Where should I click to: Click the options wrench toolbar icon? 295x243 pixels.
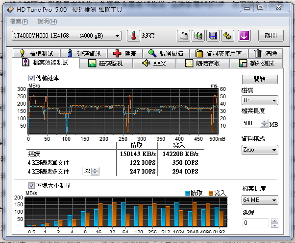pyautogui.click(x=227, y=36)
